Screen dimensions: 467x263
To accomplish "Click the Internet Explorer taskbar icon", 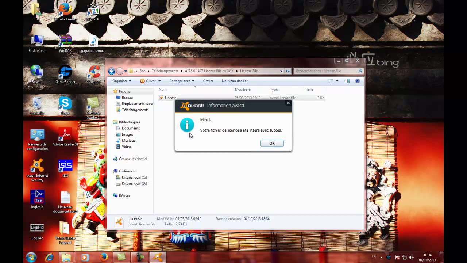I will point(49,257).
